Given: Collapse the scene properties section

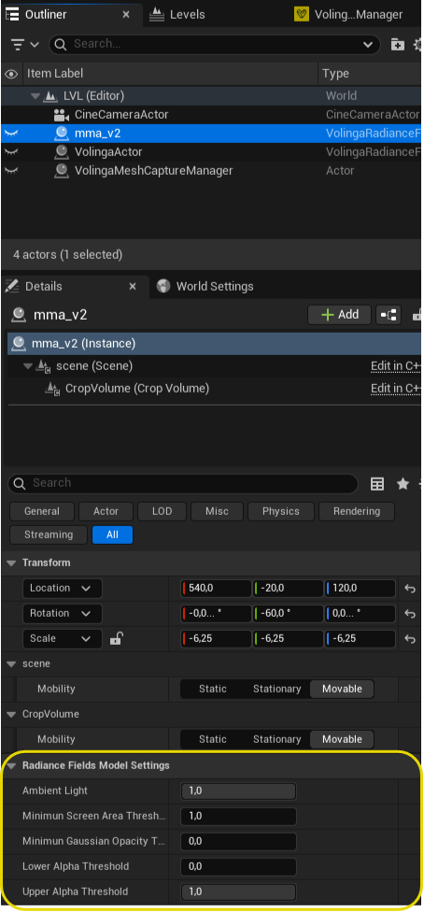Looking at the screenshot, I should (x=11, y=663).
